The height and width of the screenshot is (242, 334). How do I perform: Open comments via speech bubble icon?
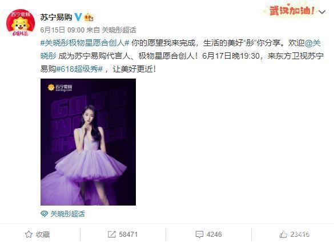pos(199,235)
